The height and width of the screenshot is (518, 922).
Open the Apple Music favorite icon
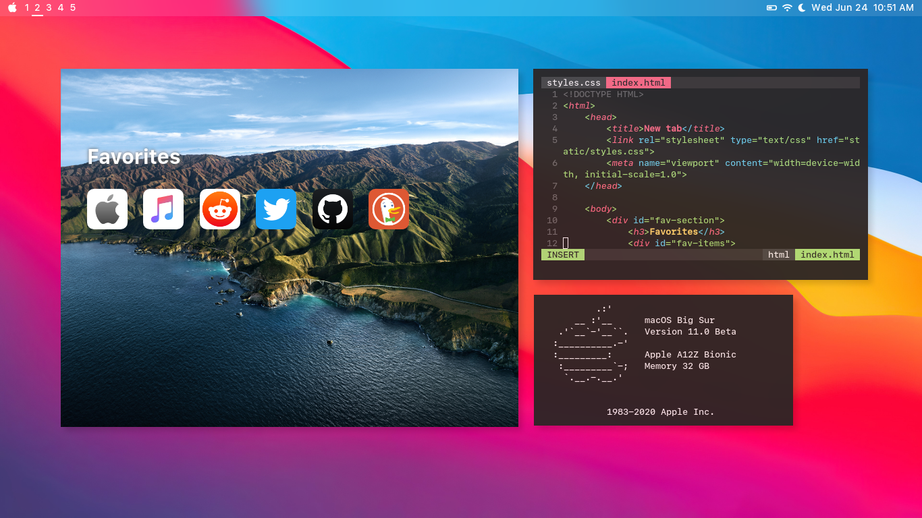[163, 209]
